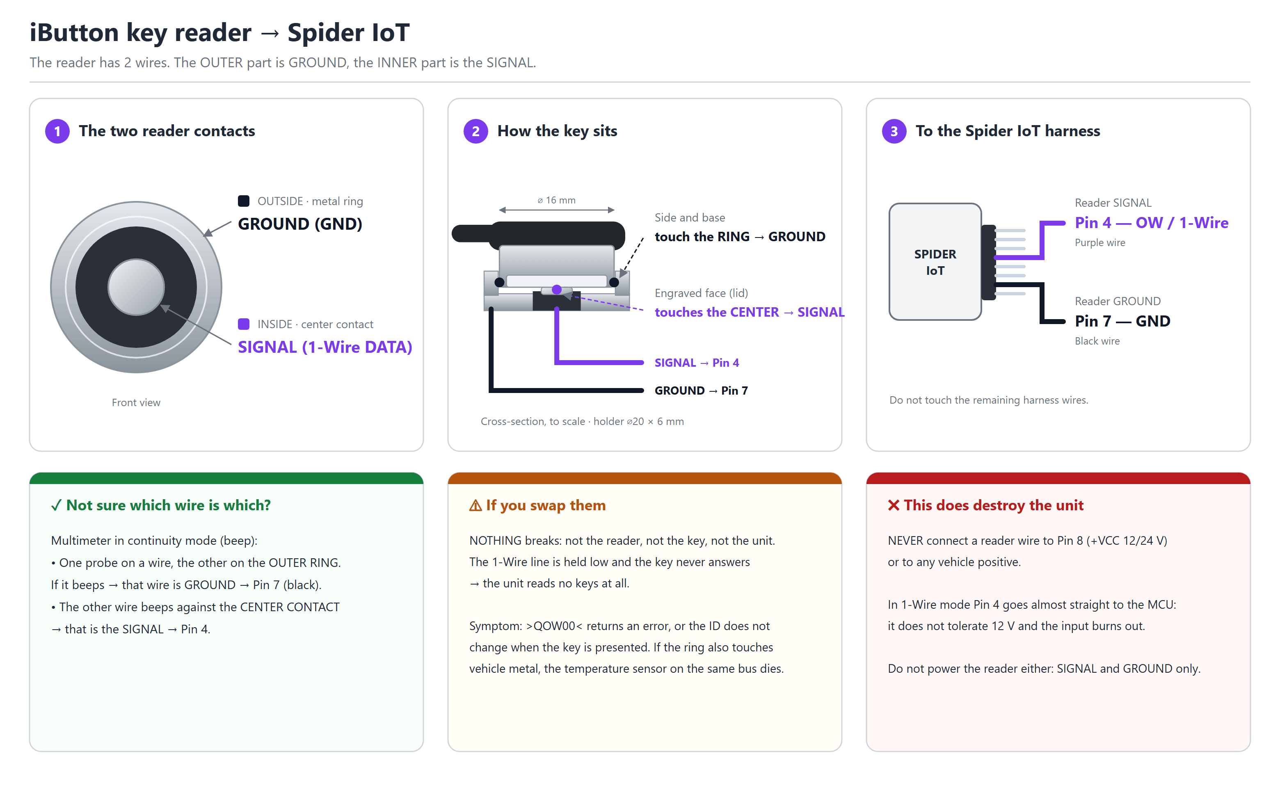Select the title "iButton key reader → Spider IoT"
Screen dimensions: 1280x804
point(219,32)
